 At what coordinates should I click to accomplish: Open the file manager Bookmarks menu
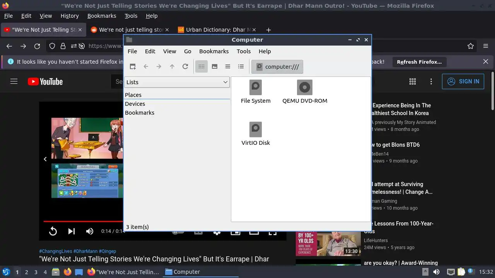coord(214,51)
